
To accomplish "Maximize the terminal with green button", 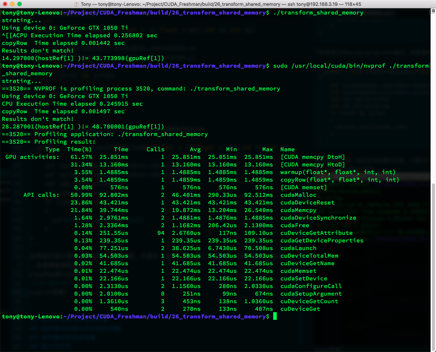I will [x=20, y=4].
